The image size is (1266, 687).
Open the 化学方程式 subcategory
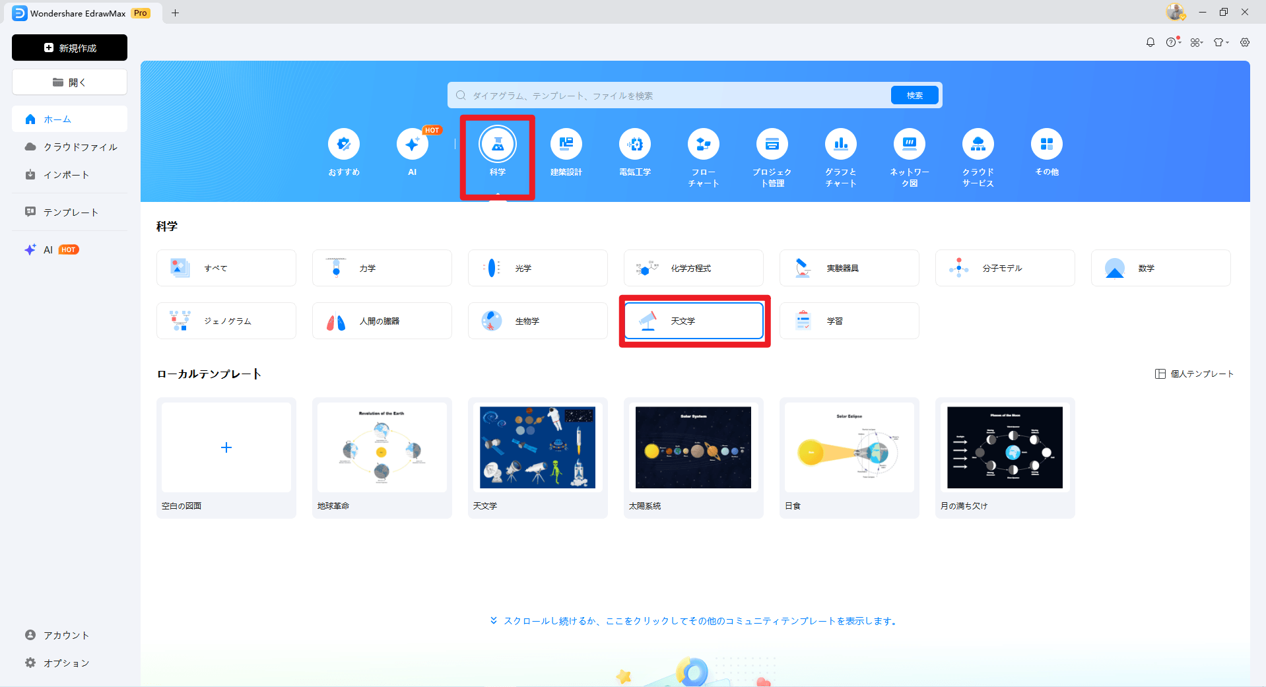(x=693, y=268)
